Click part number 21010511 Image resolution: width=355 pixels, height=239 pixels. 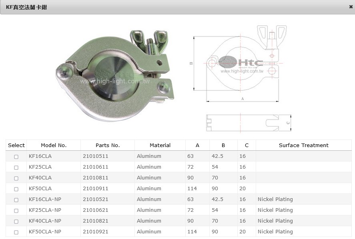96,156
